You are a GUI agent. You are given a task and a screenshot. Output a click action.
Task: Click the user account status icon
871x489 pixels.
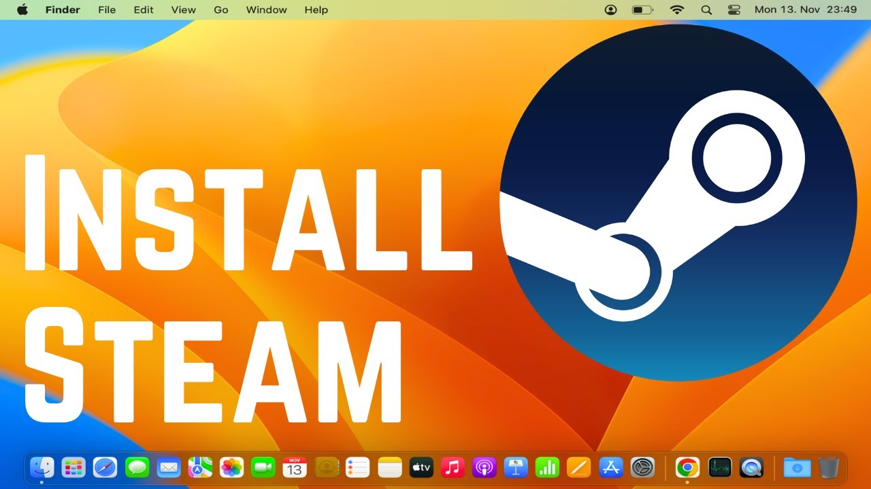(x=610, y=10)
